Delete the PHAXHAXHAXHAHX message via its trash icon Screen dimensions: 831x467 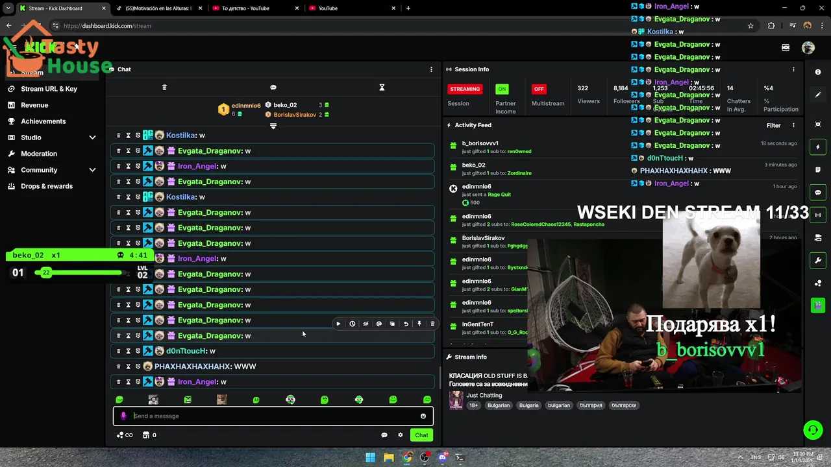(118, 366)
